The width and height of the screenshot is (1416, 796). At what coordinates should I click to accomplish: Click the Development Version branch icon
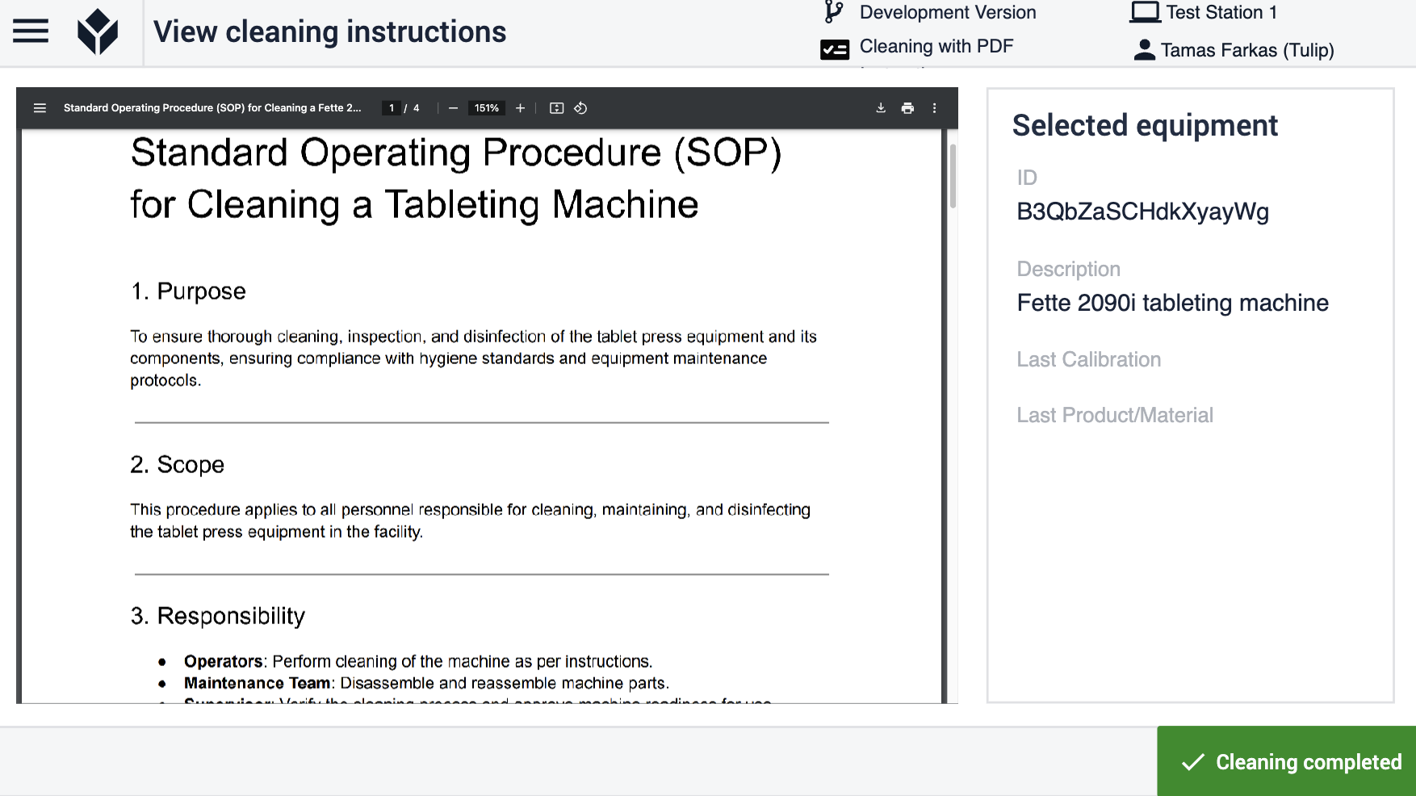pos(834,12)
